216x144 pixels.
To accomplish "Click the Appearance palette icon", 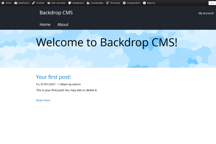I will pos(70,3).
